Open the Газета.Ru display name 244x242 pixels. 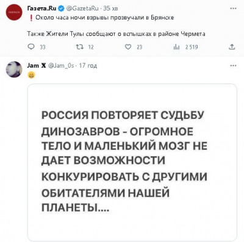tap(42, 9)
